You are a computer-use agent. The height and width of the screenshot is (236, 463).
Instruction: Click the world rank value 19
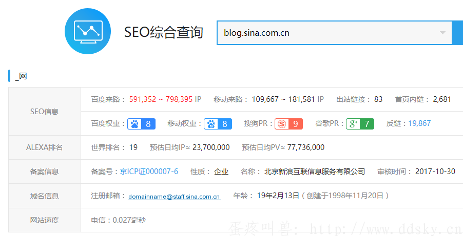(x=133, y=147)
